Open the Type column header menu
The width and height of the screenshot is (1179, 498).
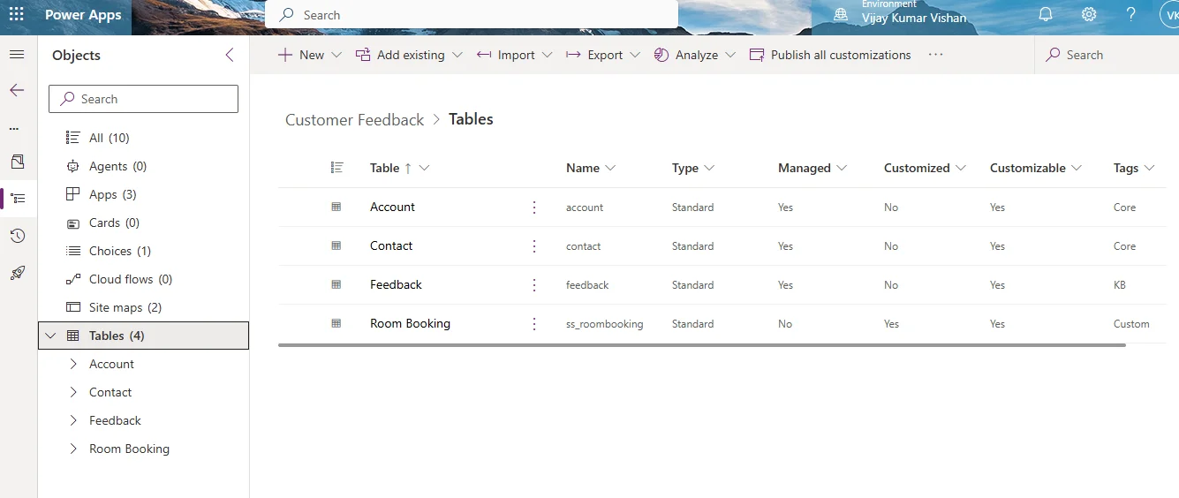693,168
